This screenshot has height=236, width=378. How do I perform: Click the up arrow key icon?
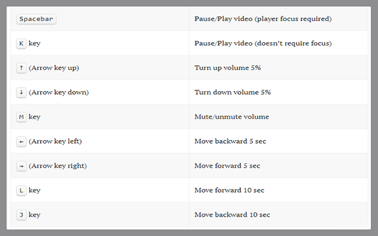(22, 68)
